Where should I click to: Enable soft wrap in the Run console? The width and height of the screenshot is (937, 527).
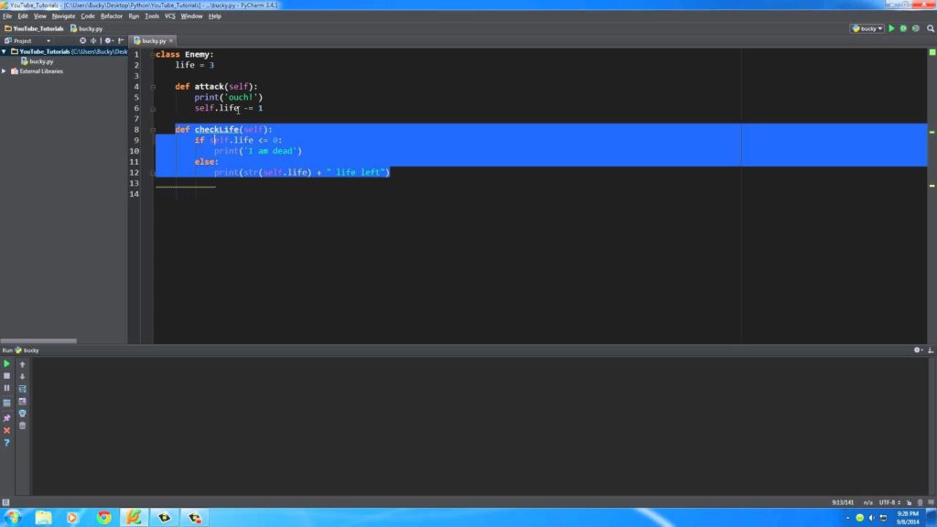pyautogui.click(x=6, y=402)
